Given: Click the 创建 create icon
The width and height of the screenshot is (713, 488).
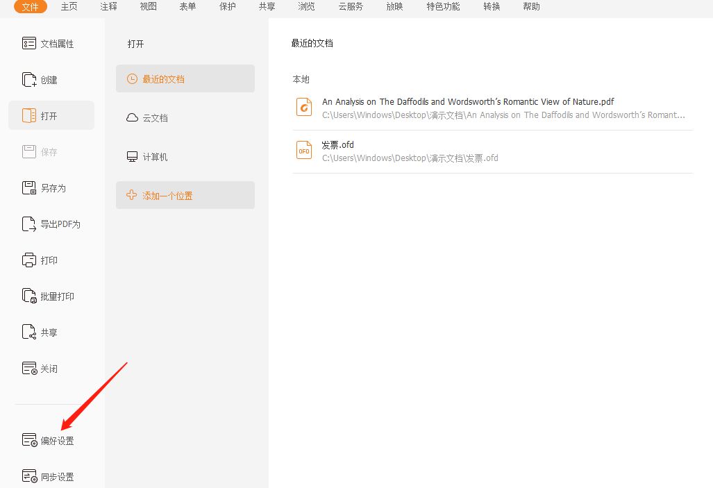Looking at the screenshot, I should [x=29, y=80].
